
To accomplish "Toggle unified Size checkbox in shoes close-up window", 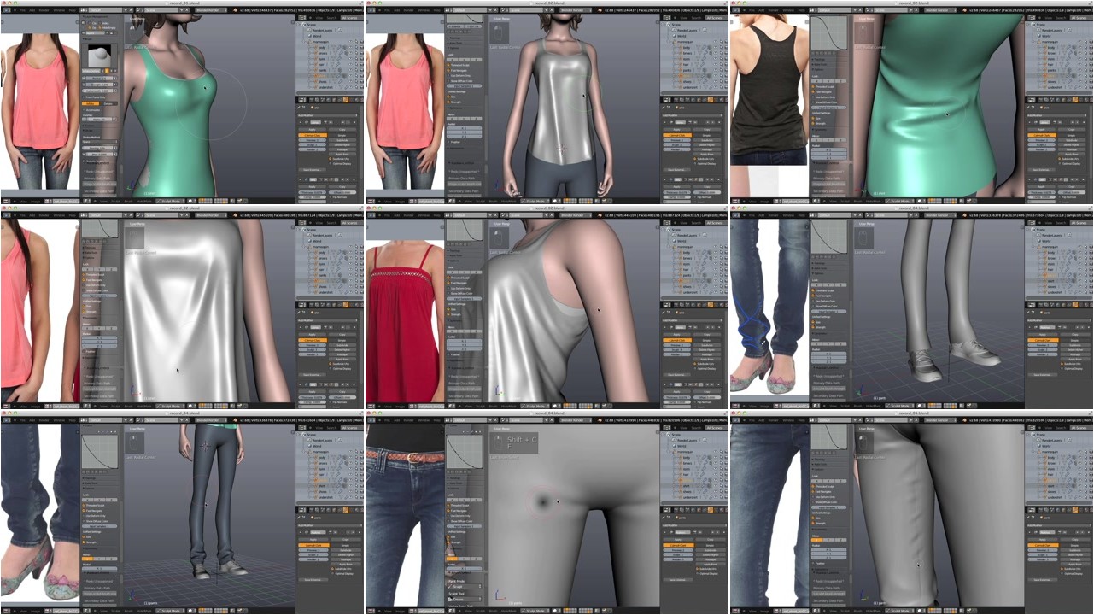I will [x=814, y=322].
